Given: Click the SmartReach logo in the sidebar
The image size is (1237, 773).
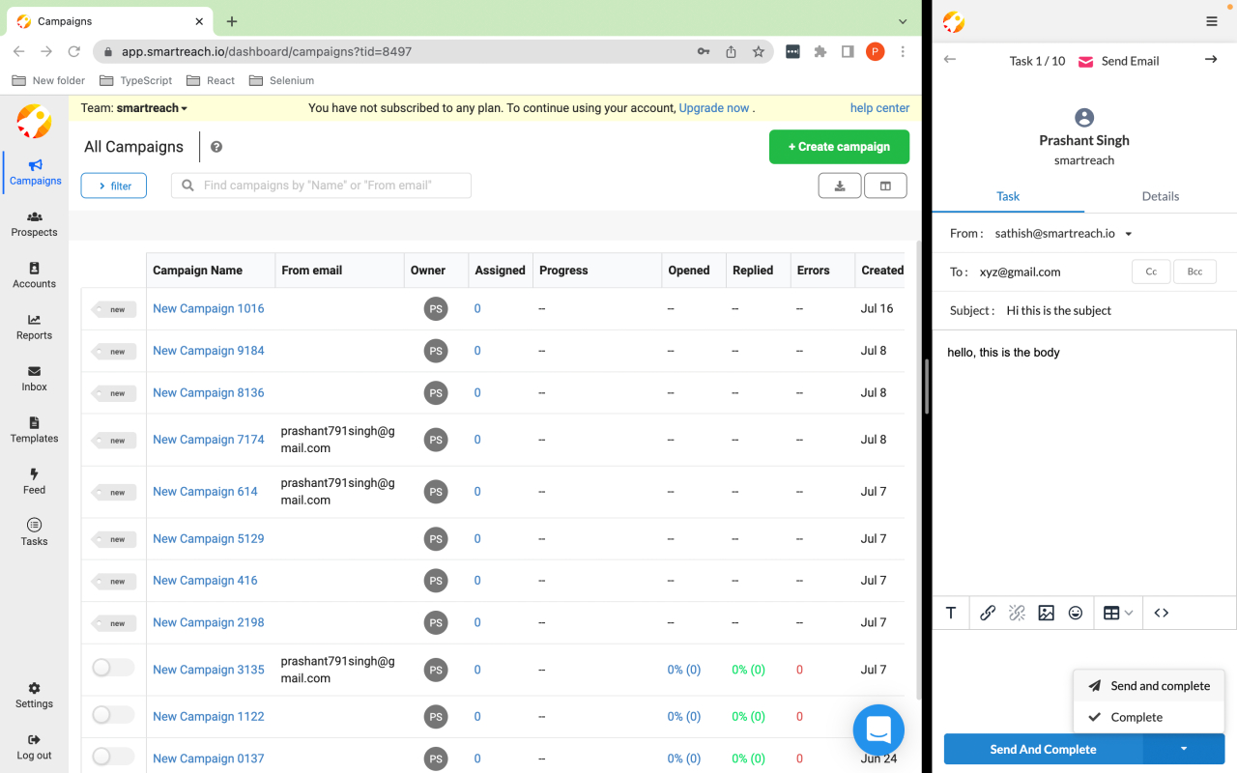Looking at the screenshot, I should pos(34,121).
